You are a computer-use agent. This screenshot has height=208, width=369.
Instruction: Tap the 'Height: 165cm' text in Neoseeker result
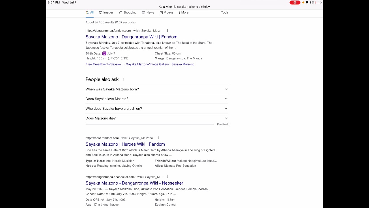(x=165, y=200)
